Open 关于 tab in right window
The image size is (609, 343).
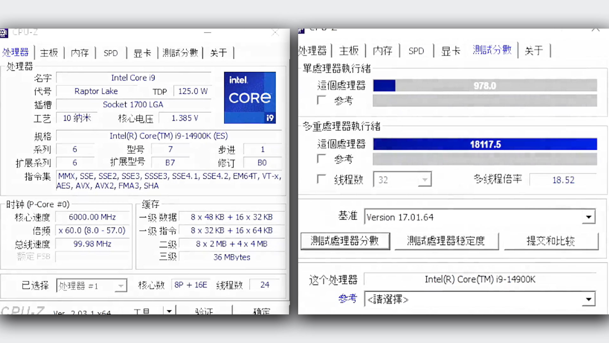click(x=534, y=50)
